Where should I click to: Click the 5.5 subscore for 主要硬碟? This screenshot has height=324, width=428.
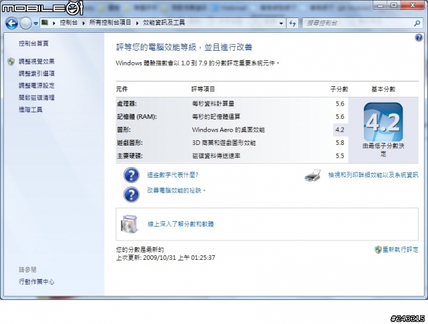click(340, 156)
